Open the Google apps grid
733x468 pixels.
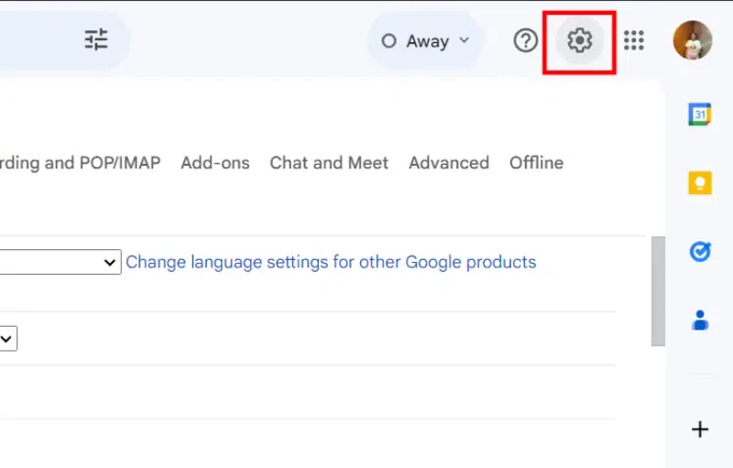click(x=633, y=40)
